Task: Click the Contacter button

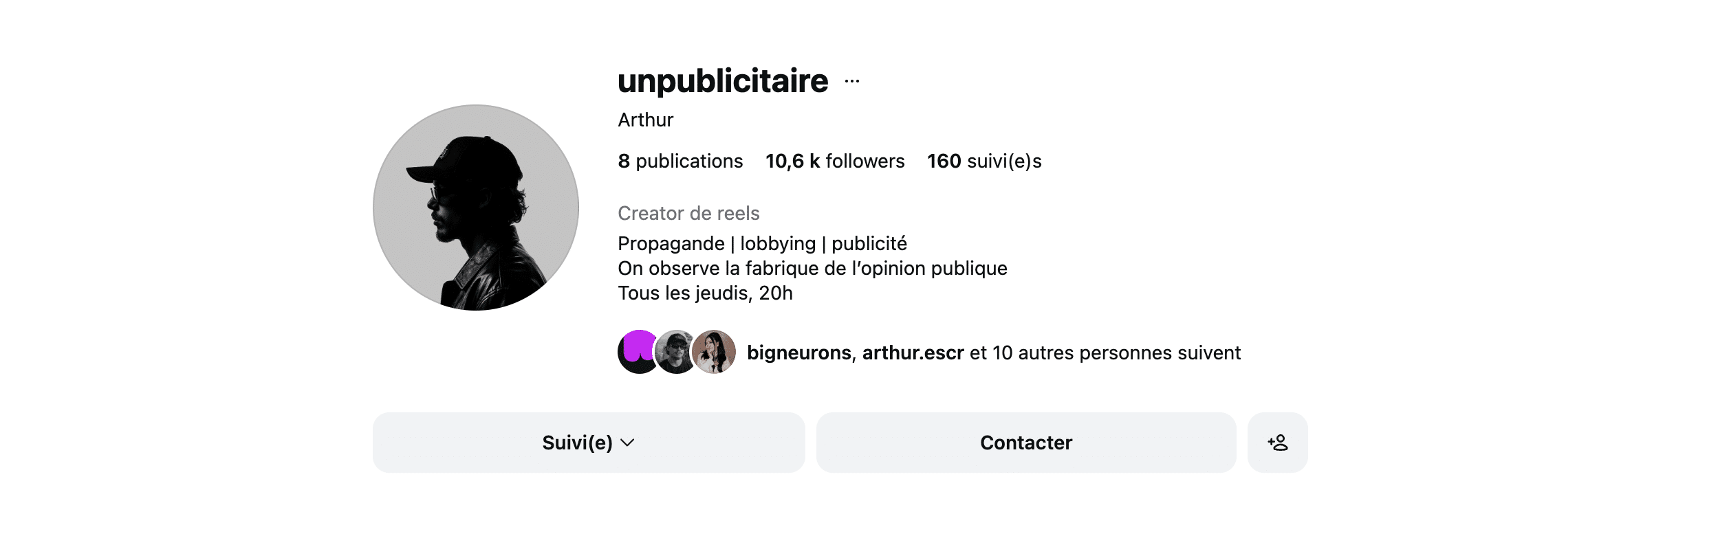Action: click(x=1026, y=443)
